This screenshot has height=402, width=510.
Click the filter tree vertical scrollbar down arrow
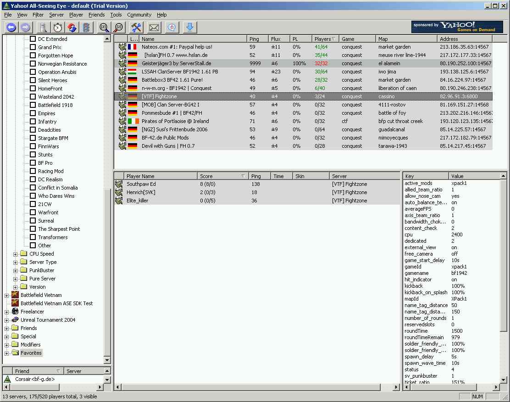(107, 360)
